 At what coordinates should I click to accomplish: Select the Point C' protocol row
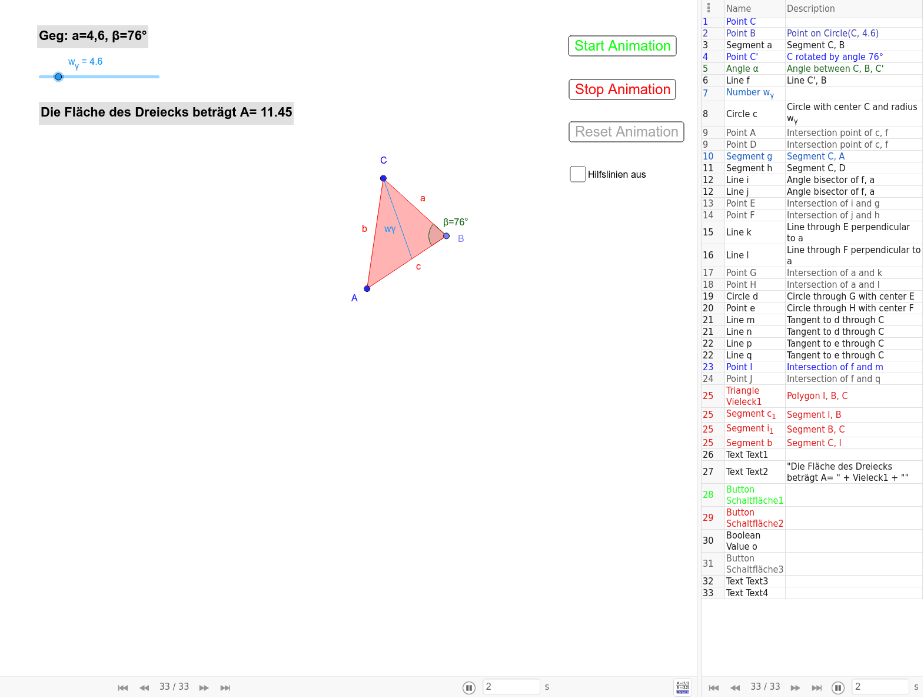tap(812, 57)
